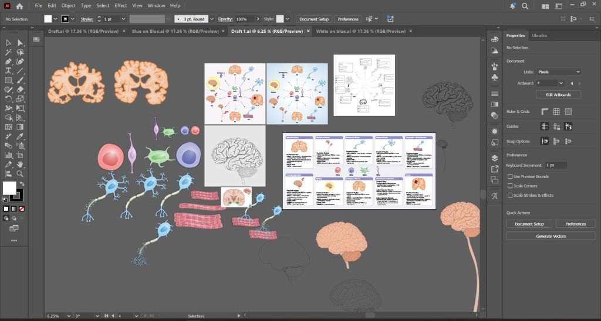Click Preferences button in control bar
601x321 pixels.
pyautogui.click(x=348, y=19)
